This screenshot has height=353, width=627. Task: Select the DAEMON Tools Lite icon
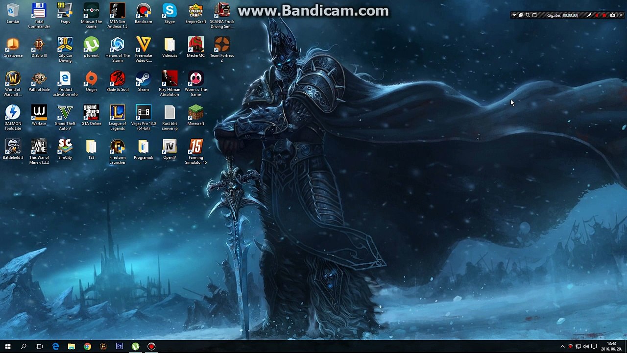[13, 118]
